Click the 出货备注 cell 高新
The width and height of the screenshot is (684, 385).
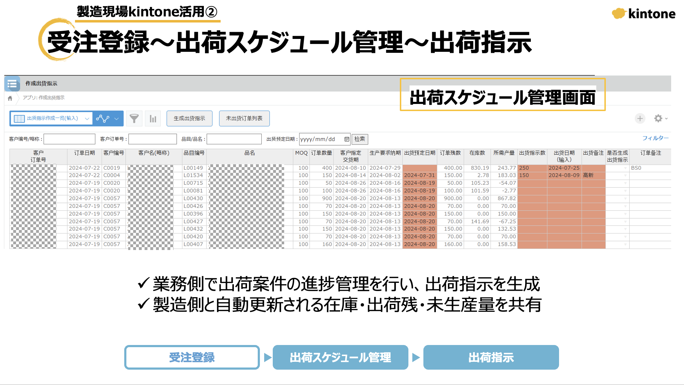(x=593, y=175)
